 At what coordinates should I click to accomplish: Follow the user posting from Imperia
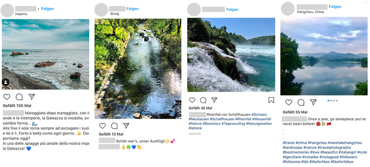coord(48,9)
